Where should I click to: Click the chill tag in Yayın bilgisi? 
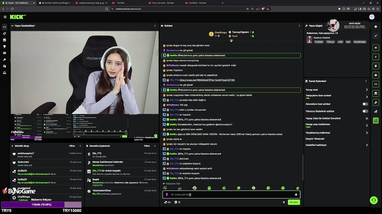[340, 42]
